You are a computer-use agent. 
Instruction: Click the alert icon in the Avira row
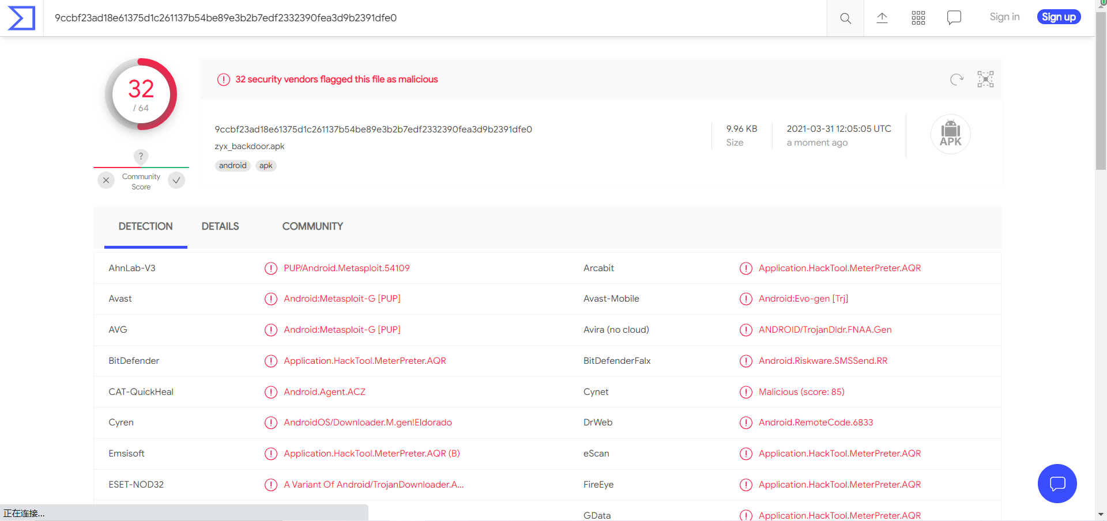pyautogui.click(x=746, y=330)
